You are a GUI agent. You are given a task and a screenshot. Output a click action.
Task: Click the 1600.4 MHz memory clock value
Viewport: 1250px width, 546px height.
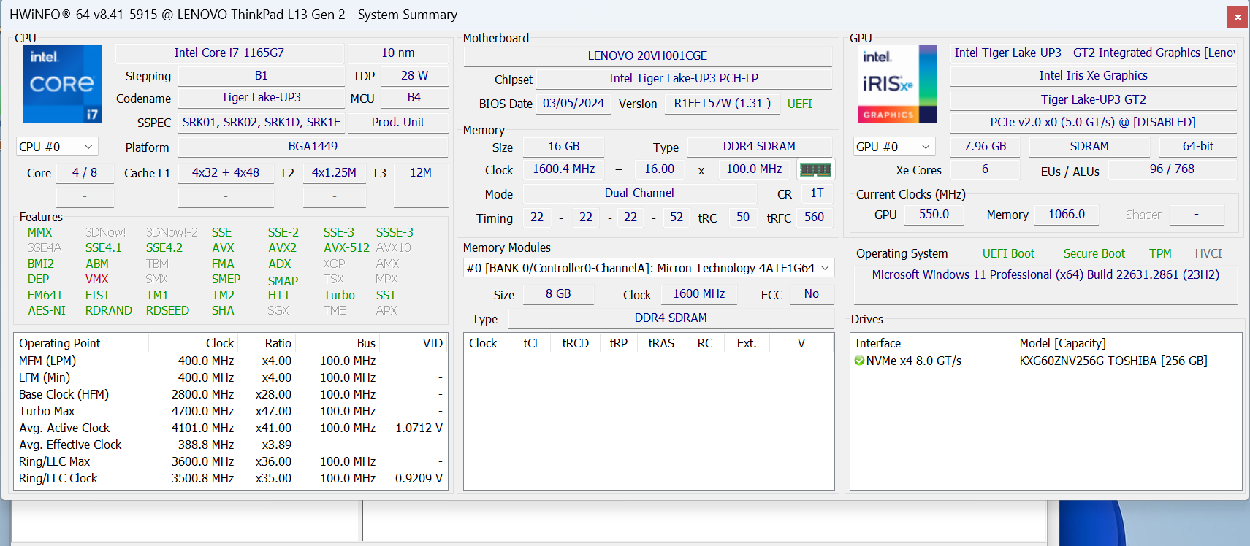(564, 169)
